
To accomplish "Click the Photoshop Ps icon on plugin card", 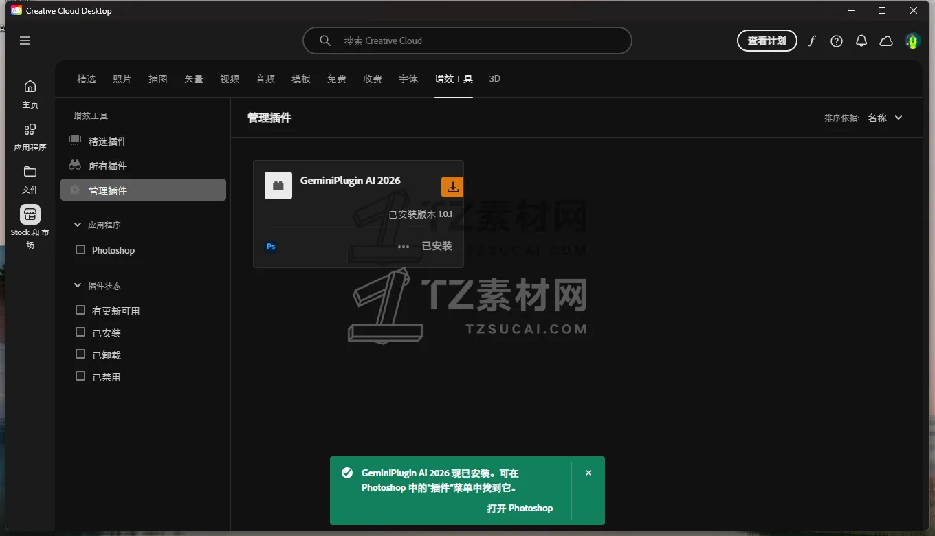I will (271, 246).
